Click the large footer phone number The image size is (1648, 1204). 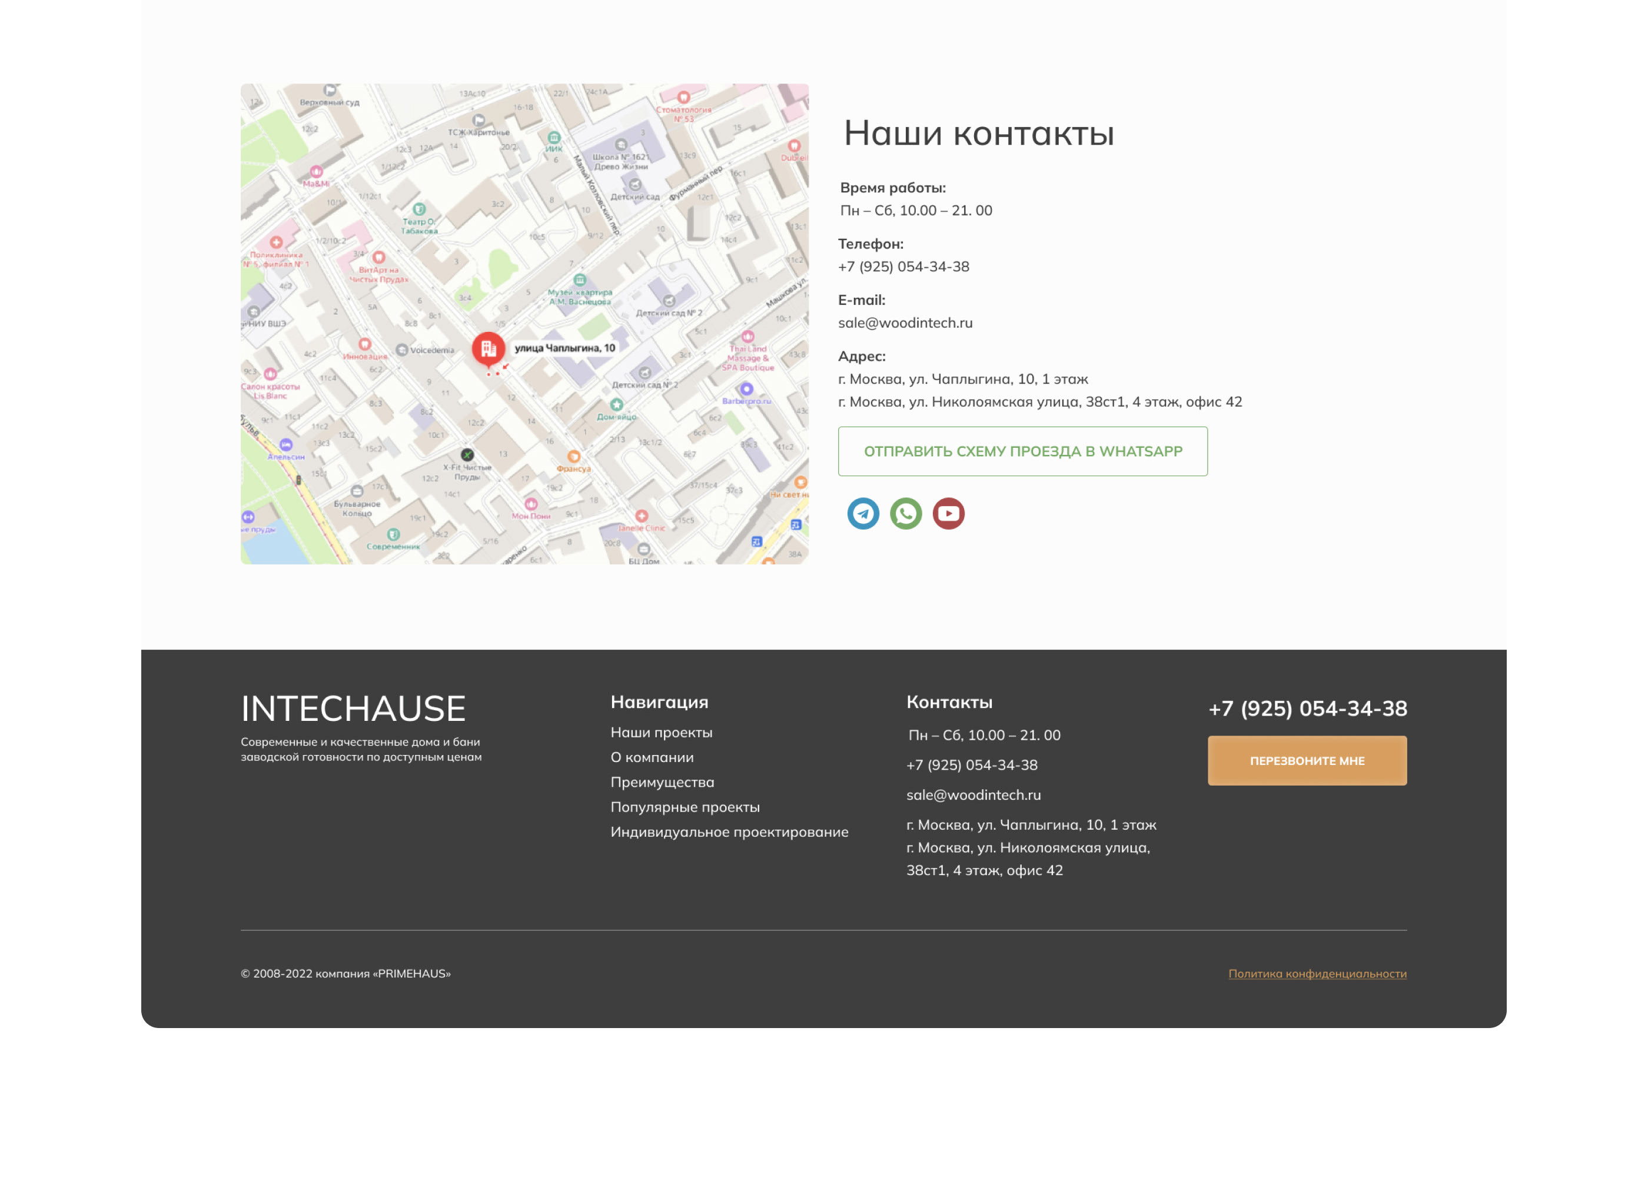[x=1308, y=709]
